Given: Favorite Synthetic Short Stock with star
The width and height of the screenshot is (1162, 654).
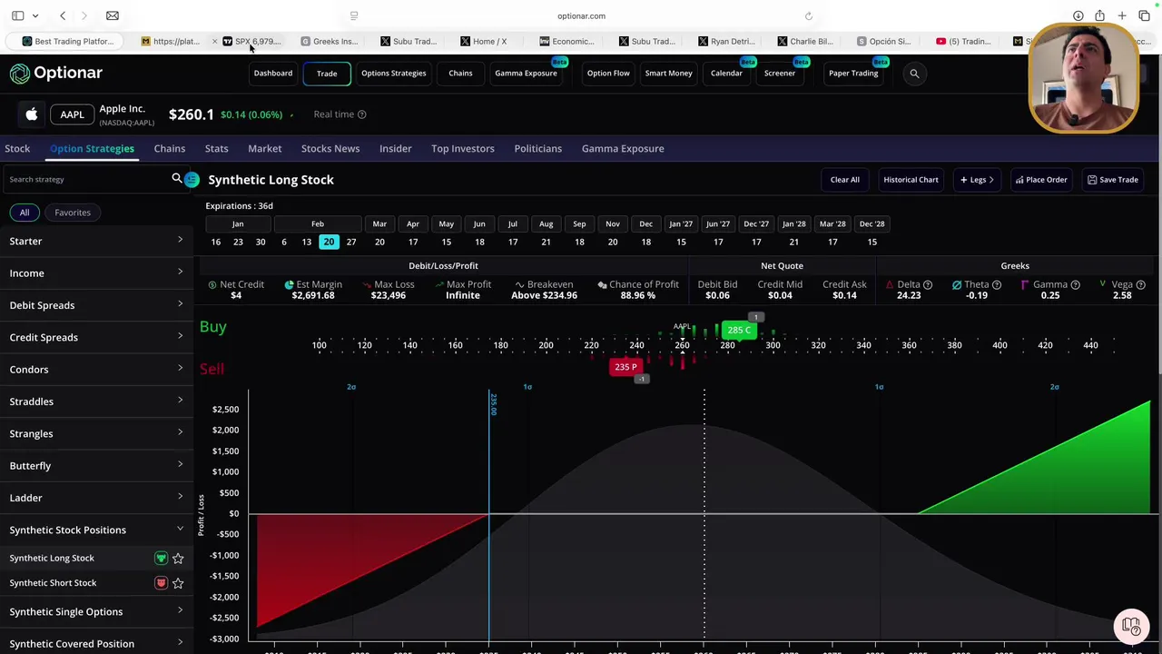Looking at the screenshot, I should pyautogui.click(x=178, y=583).
